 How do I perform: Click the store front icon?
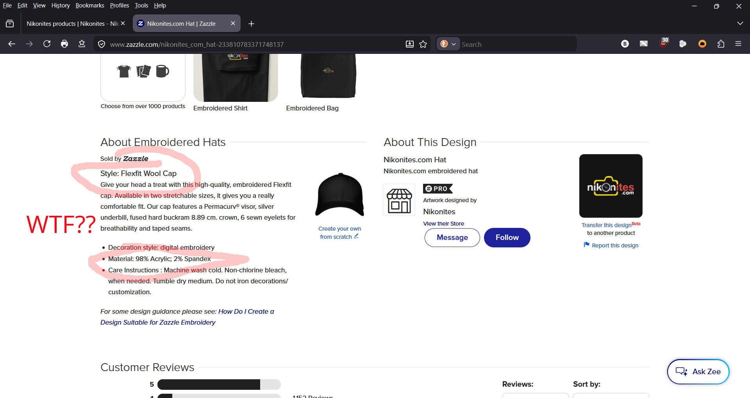point(399,200)
